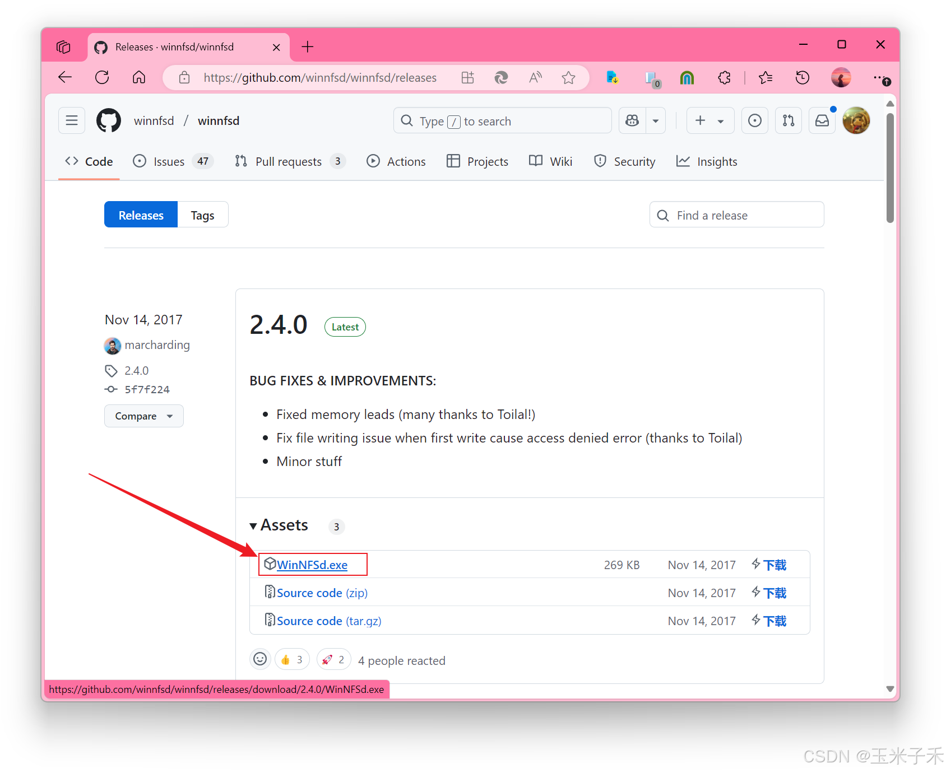Expand the Copilot dropdown arrow
The image size is (946, 773).
click(656, 120)
